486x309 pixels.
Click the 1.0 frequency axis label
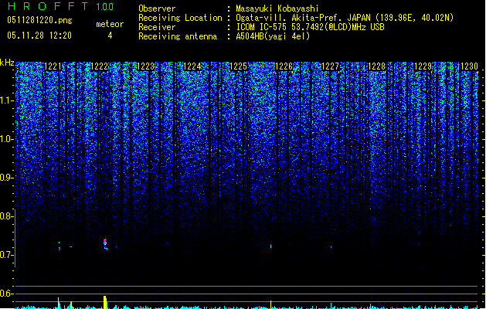[x=6, y=139]
